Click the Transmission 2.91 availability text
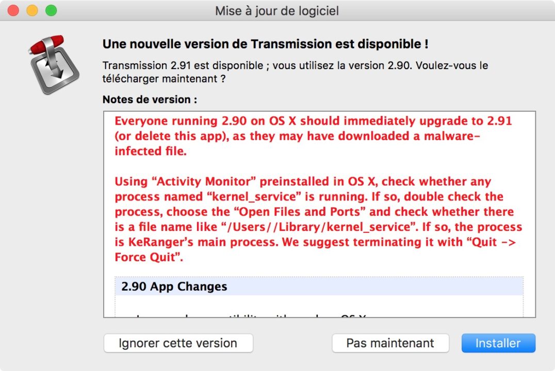 click(x=294, y=72)
